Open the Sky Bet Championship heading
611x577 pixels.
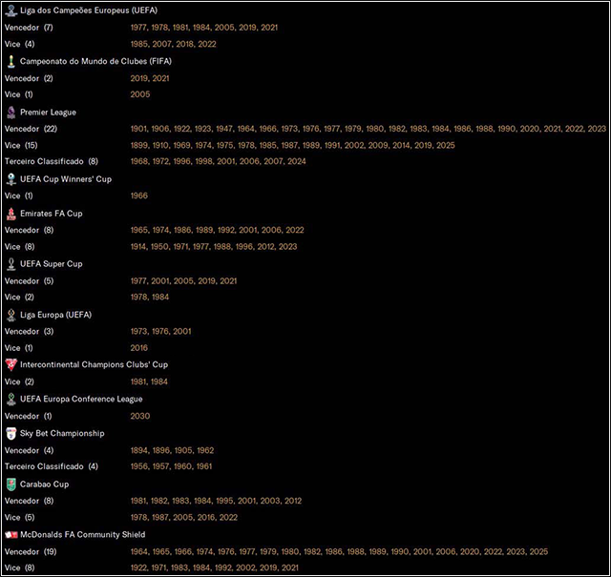coord(62,433)
